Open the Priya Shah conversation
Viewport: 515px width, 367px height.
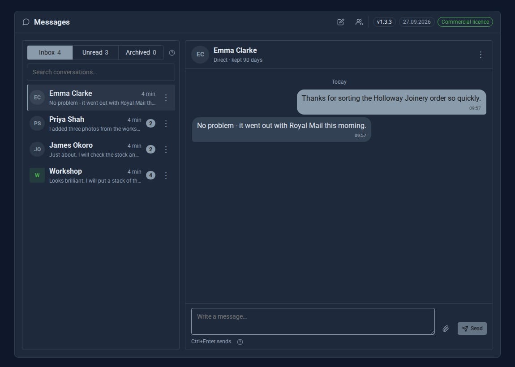tap(101, 124)
